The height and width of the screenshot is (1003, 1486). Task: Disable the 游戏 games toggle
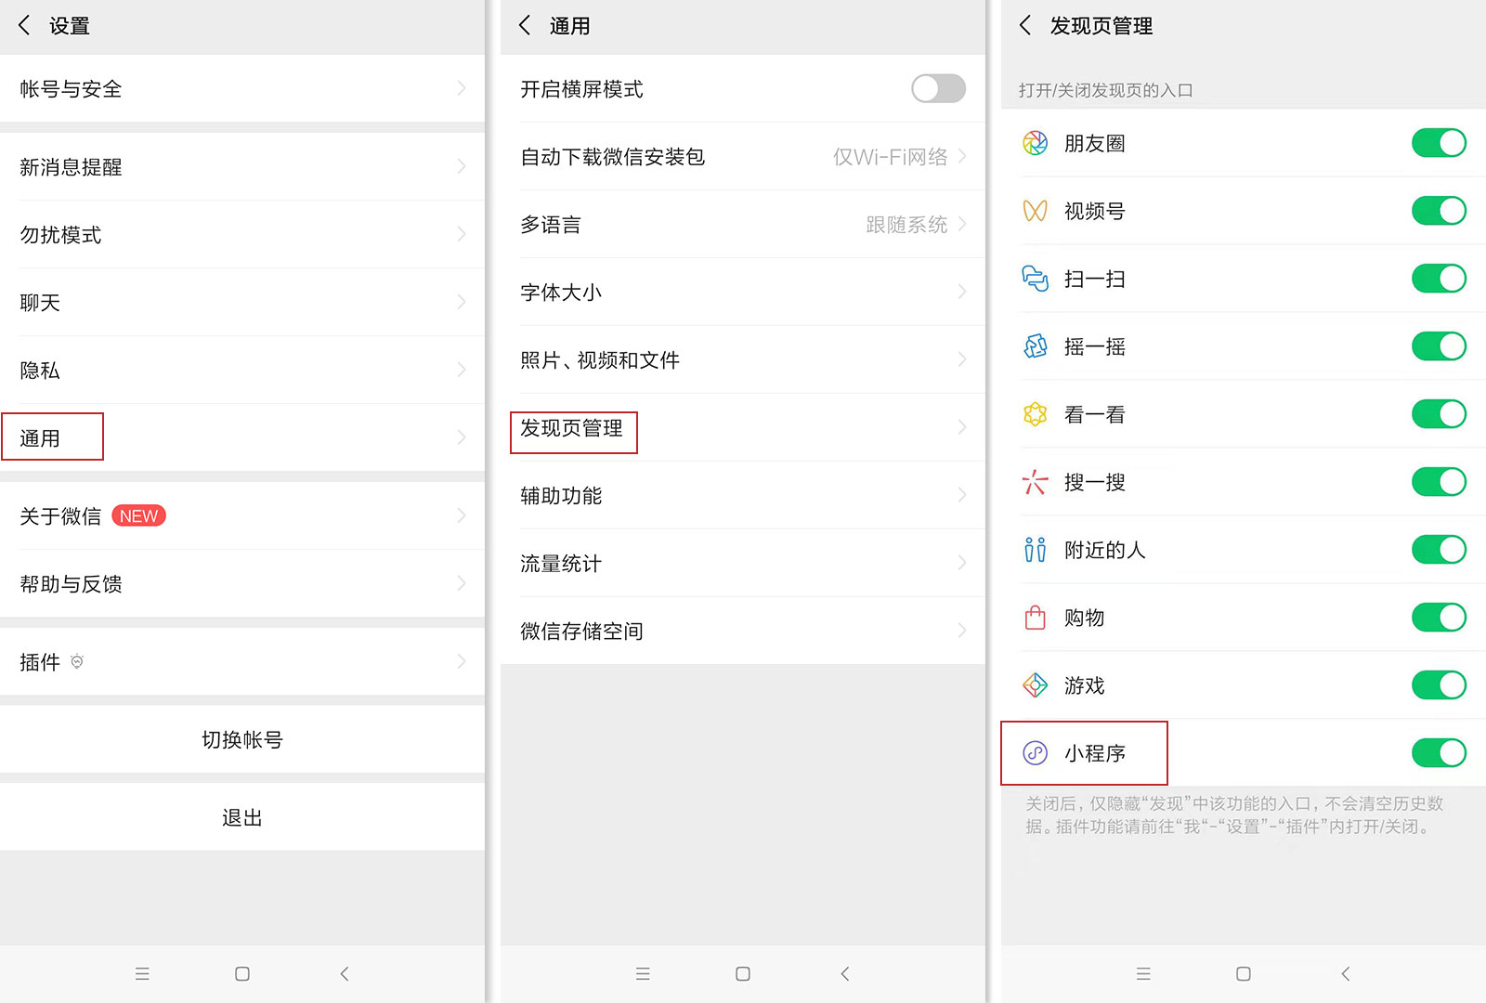pos(1438,685)
